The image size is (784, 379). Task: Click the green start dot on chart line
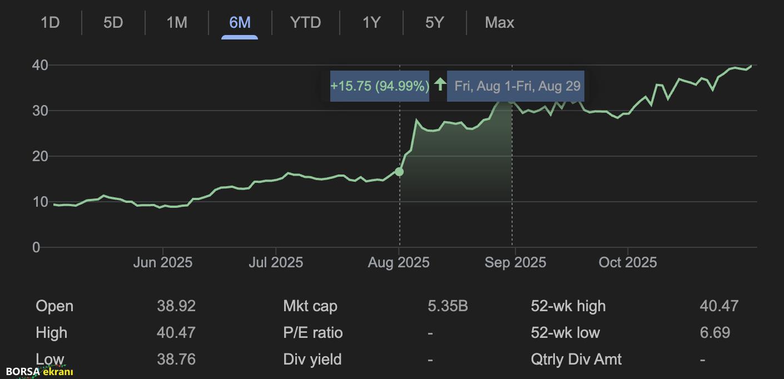tap(399, 172)
